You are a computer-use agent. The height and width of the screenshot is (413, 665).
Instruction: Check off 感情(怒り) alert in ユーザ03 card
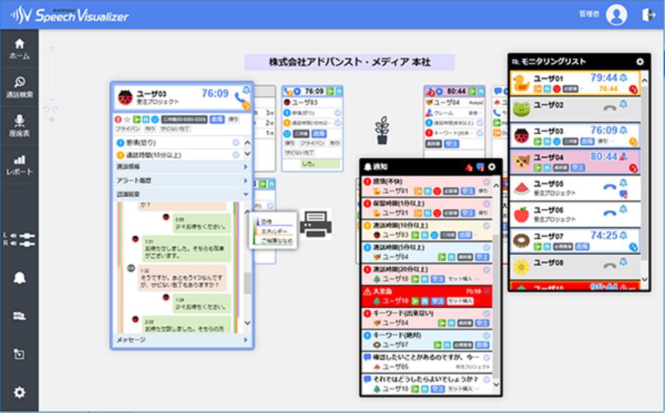point(236,143)
